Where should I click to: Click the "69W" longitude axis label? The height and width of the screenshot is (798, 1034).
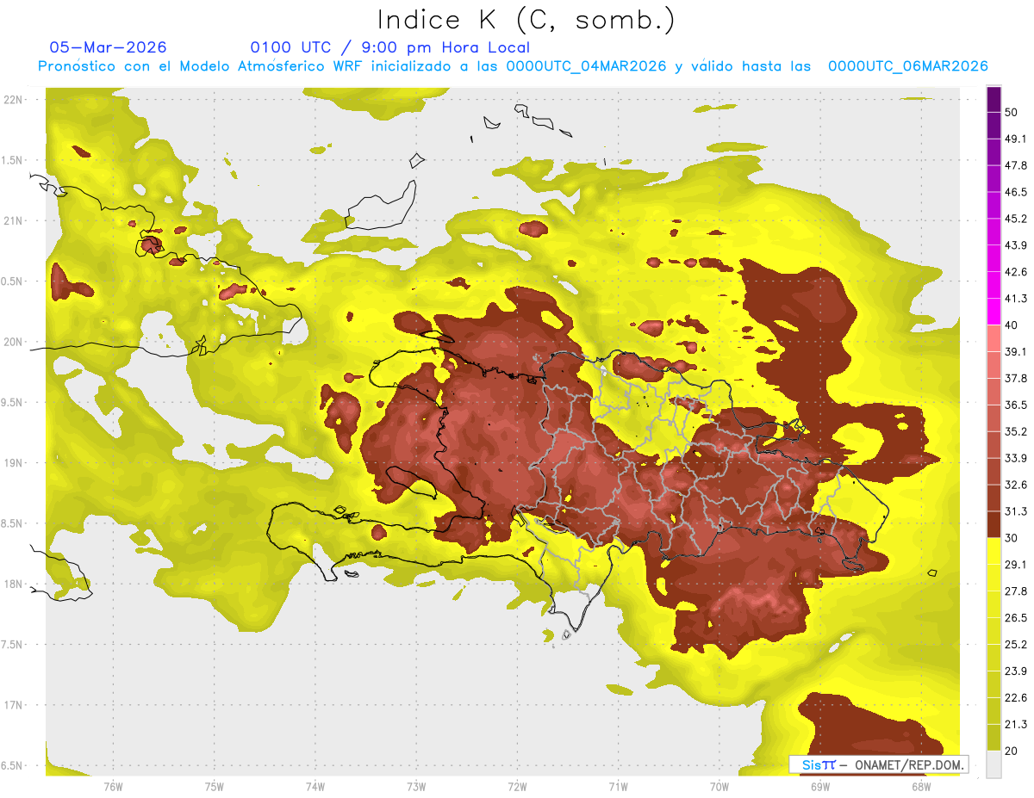click(819, 786)
